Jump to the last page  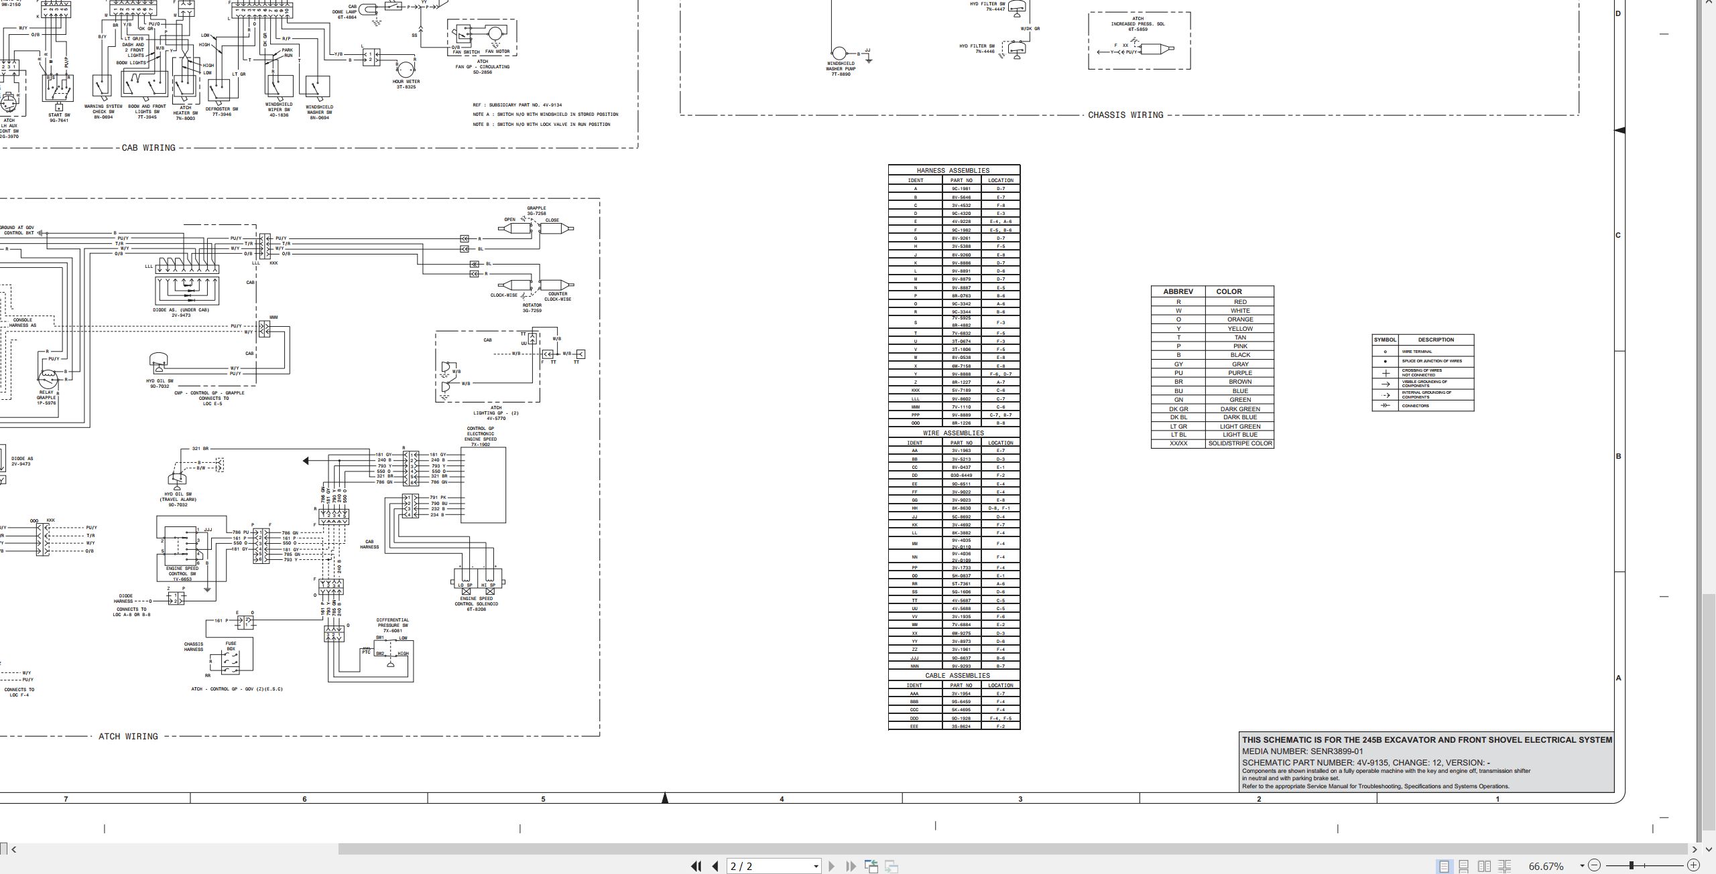click(x=851, y=866)
